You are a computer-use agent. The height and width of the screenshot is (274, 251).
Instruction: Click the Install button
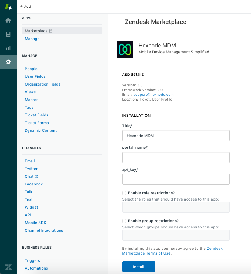coord(138,267)
